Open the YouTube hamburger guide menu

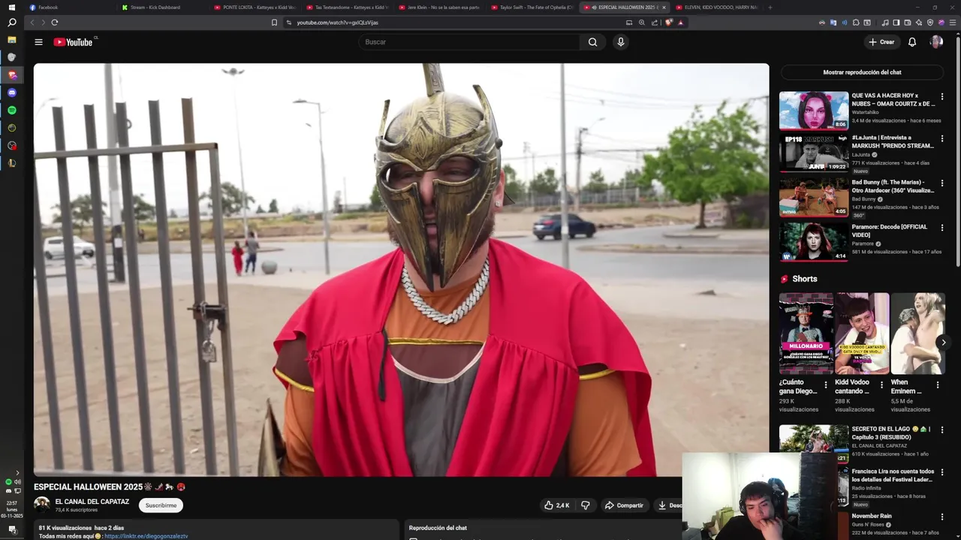[x=38, y=42]
